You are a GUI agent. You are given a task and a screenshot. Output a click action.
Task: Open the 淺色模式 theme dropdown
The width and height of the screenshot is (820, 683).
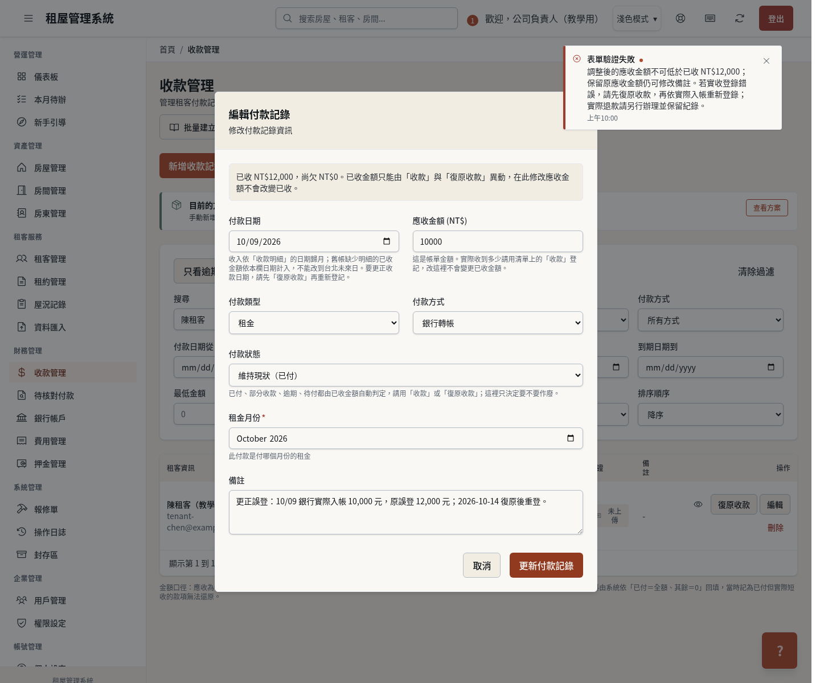(x=637, y=19)
